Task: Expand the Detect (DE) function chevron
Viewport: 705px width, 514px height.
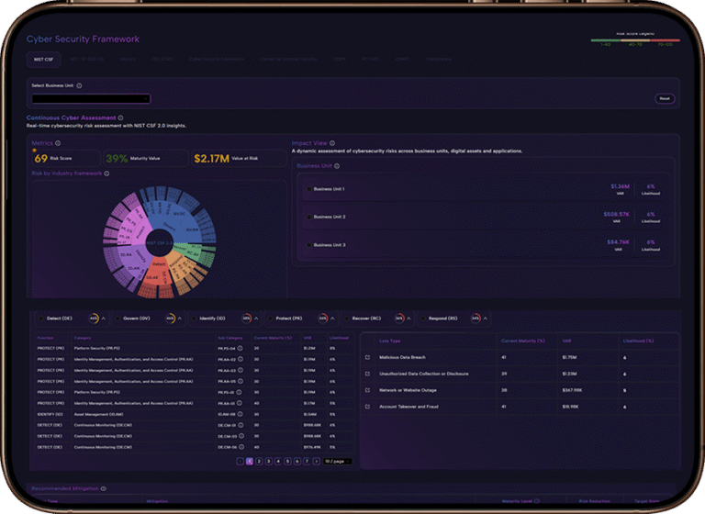Action: (x=104, y=318)
